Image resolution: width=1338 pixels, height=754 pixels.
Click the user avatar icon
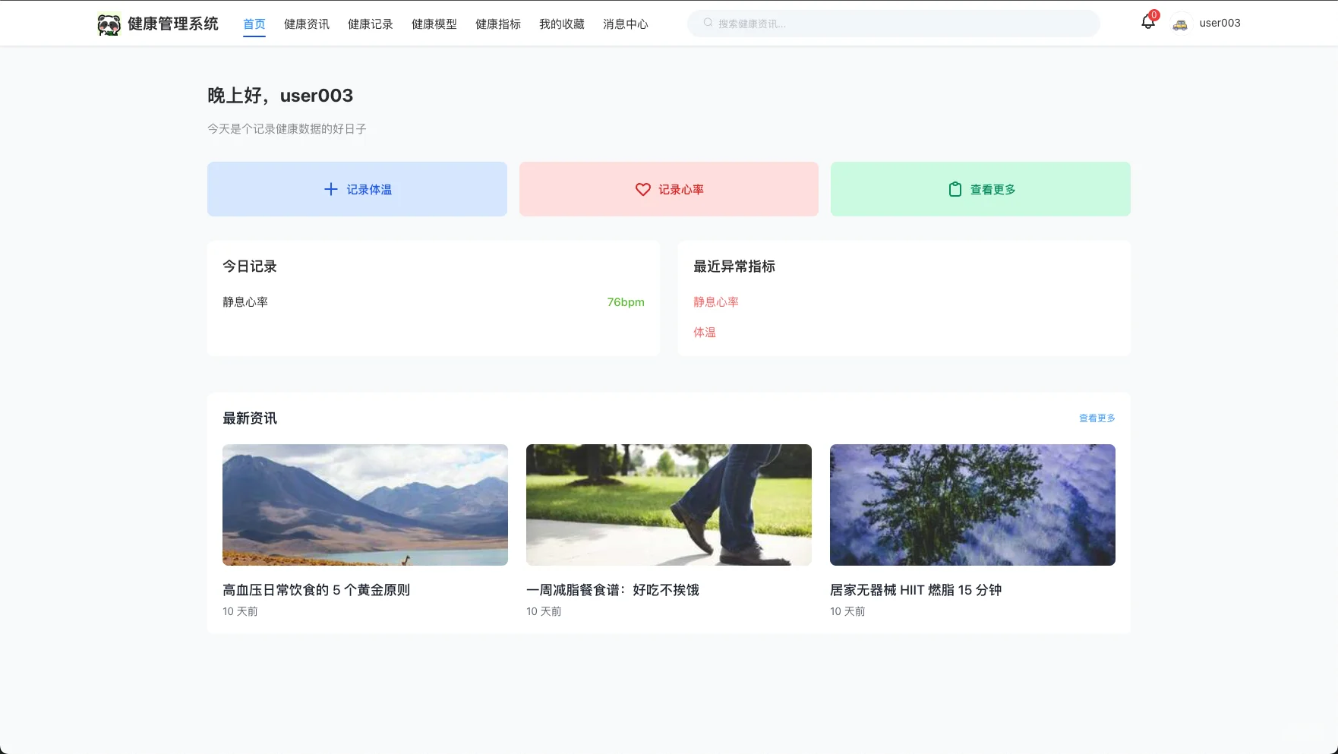click(1180, 24)
